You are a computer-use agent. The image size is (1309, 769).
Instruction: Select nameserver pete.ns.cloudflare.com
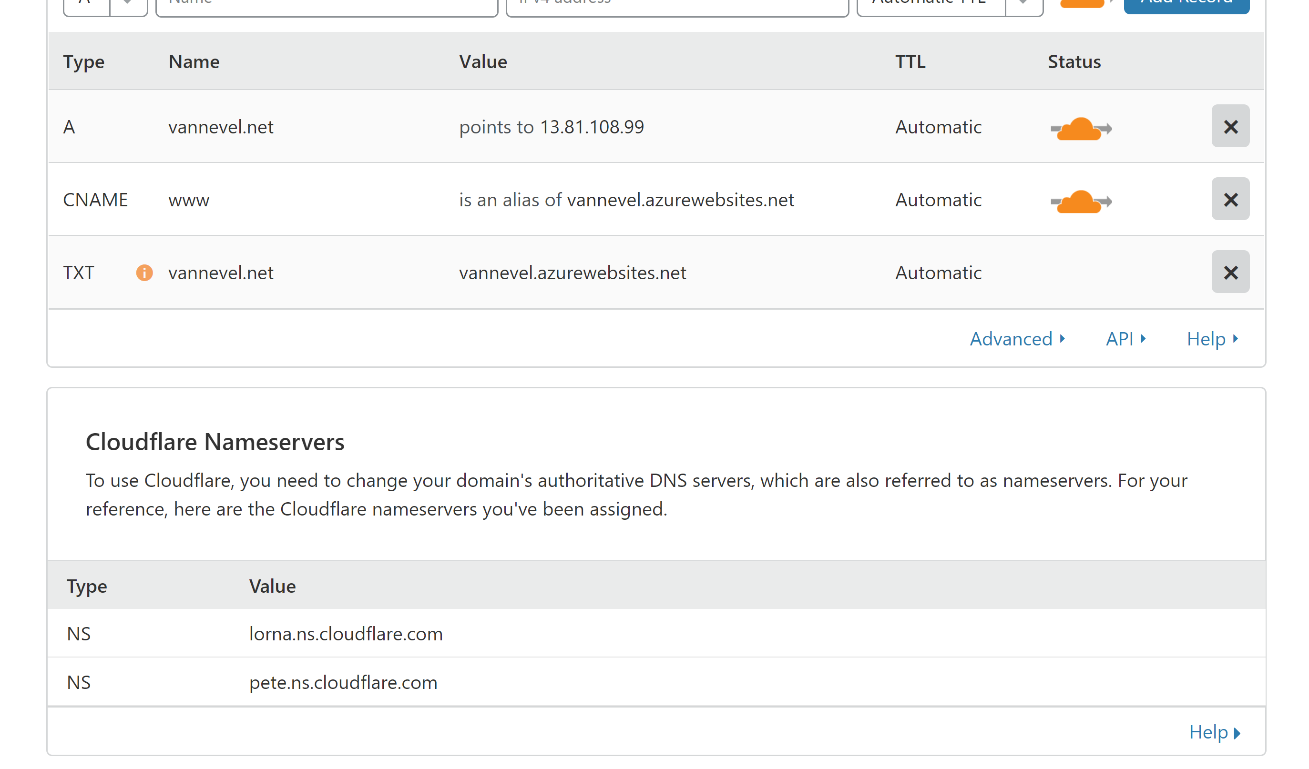(x=343, y=682)
